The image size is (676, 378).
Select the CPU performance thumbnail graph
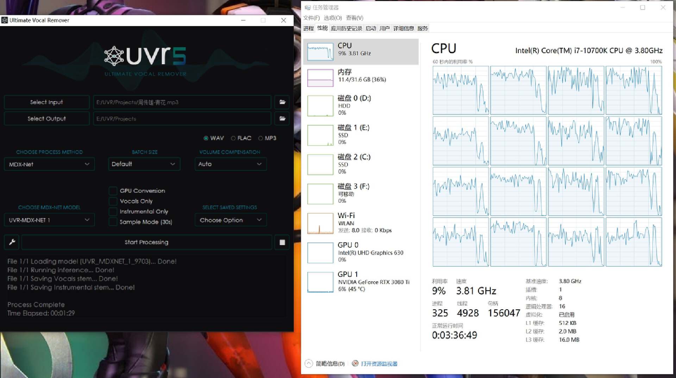[320, 52]
